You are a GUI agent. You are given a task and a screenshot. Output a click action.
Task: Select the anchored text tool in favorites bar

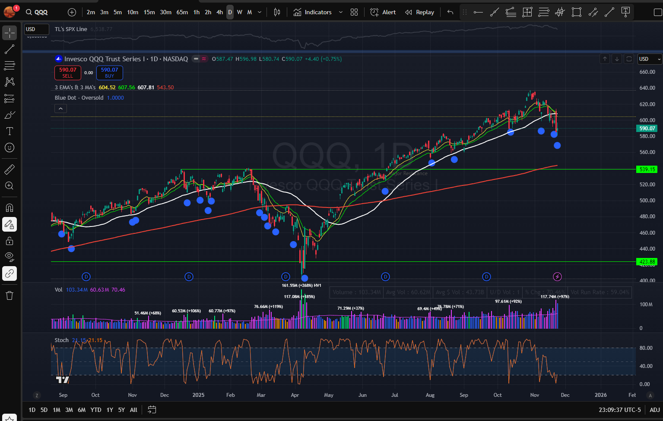click(625, 12)
